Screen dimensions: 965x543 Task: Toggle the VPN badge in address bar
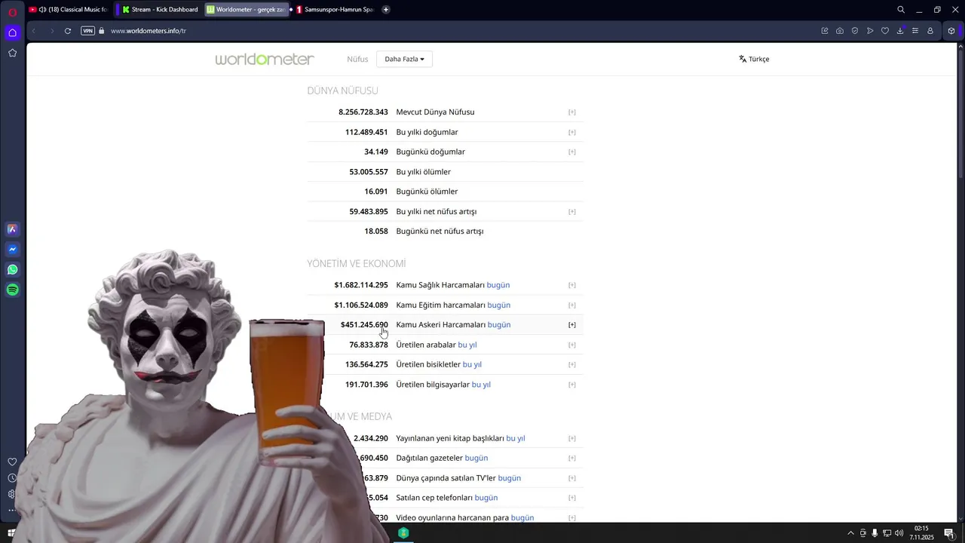[87, 31]
